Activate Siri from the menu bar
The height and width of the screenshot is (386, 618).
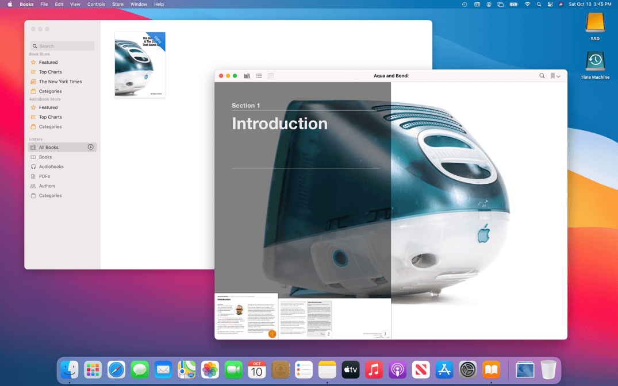[x=561, y=5]
